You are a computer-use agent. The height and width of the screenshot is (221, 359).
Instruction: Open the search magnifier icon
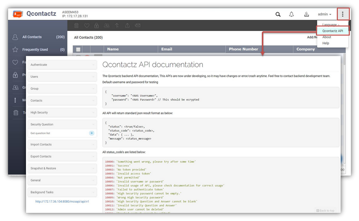pyautogui.click(x=278, y=14)
